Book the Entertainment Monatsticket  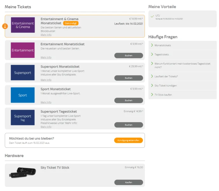click(128, 55)
